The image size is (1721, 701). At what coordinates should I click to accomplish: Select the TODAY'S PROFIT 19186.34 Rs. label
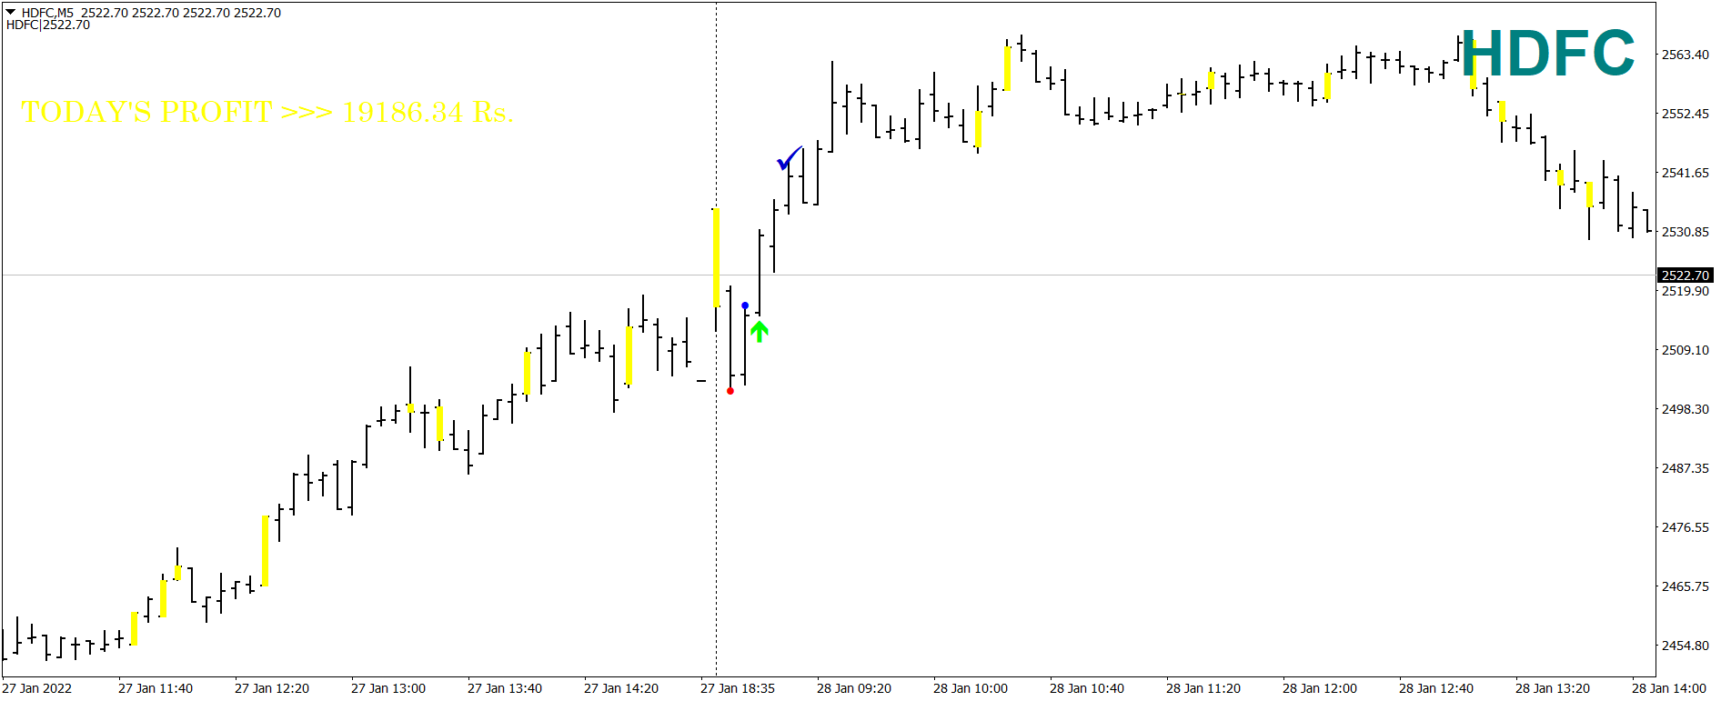(267, 112)
